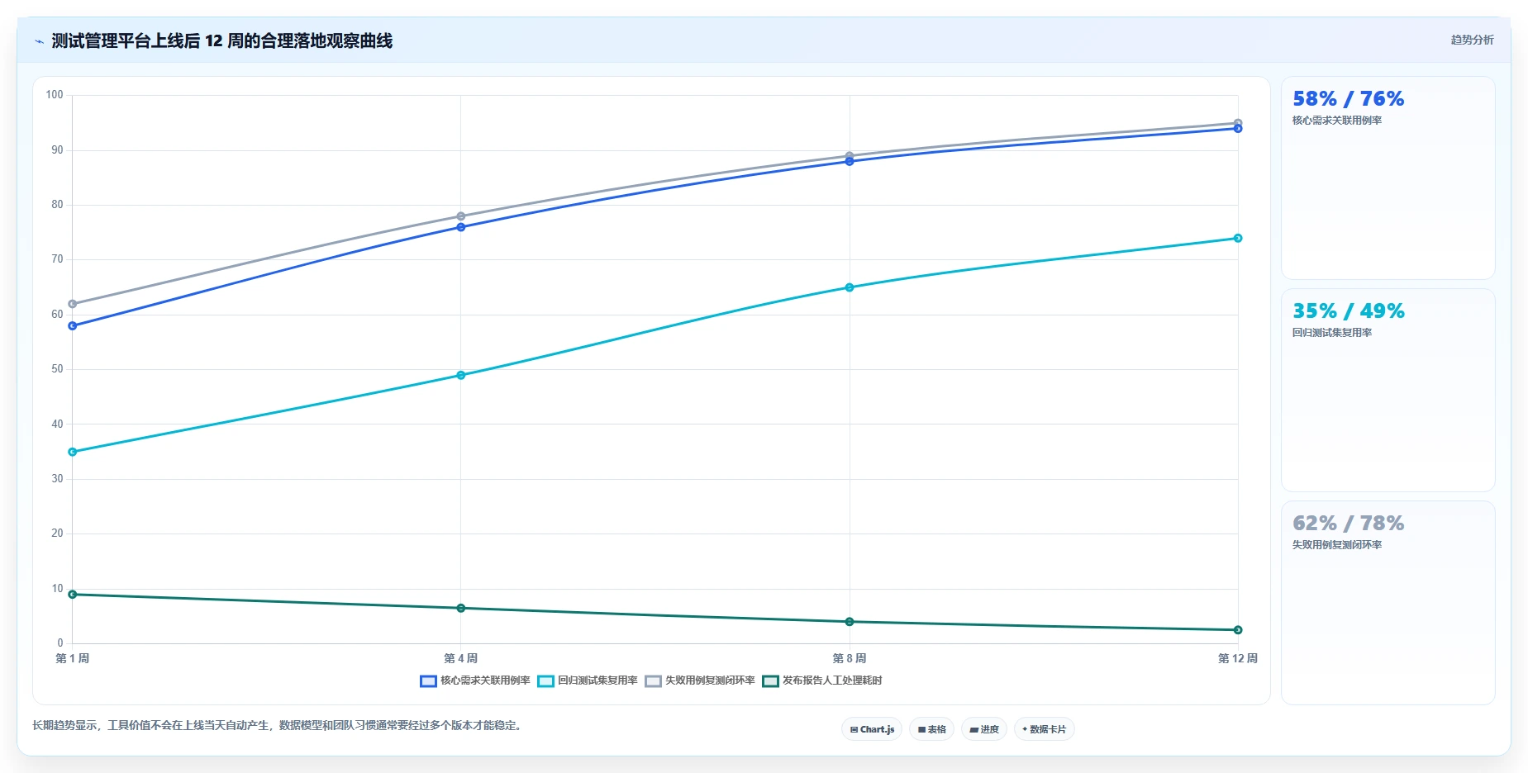Click the 进度 tag icon
The height and width of the screenshot is (773, 1528).
click(973, 730)
